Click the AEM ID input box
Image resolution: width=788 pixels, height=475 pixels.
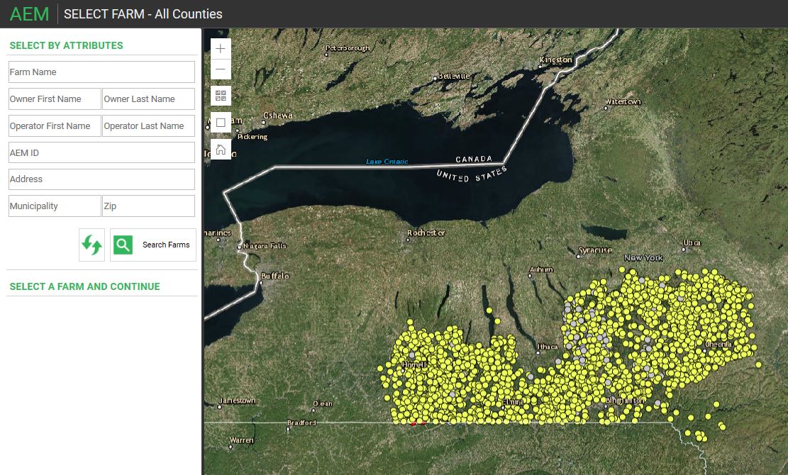click(101, 152)
